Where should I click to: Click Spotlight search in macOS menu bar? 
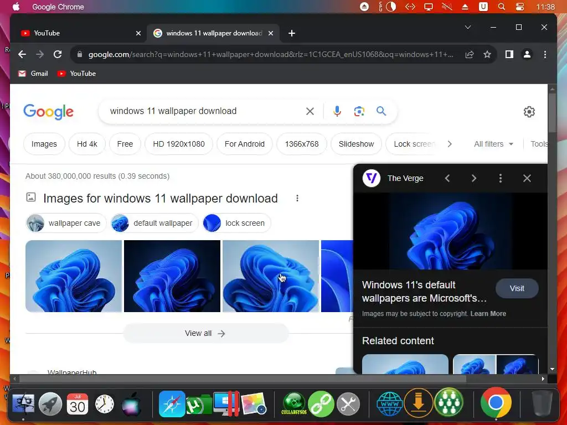pyautogui.click(x=502, y=7)
